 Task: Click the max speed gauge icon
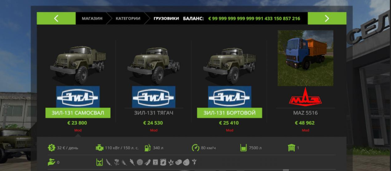pos(195,148)
